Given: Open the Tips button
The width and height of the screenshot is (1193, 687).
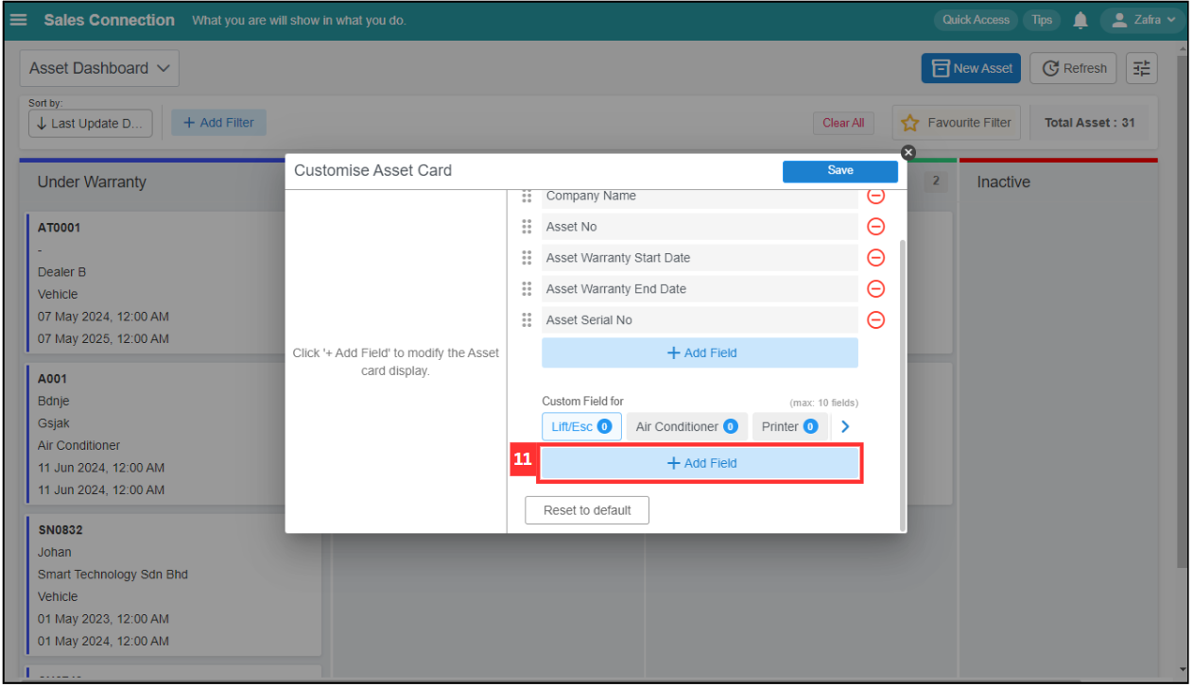Looking at the screenshot, I should [1042, 20].
